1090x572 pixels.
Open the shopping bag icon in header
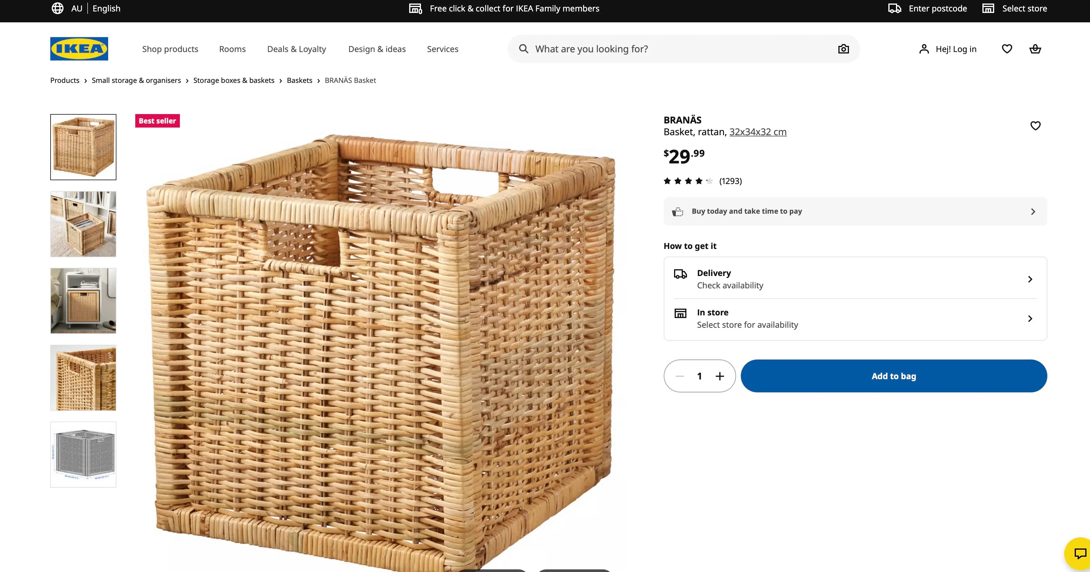point(1035,49)
